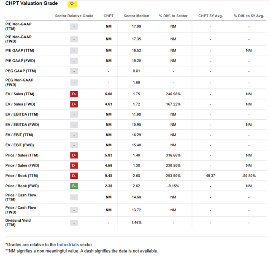Click the 9.48 Price / Book (TTM) value
Viewport: 270px width, 258px height.
(108, 176)
